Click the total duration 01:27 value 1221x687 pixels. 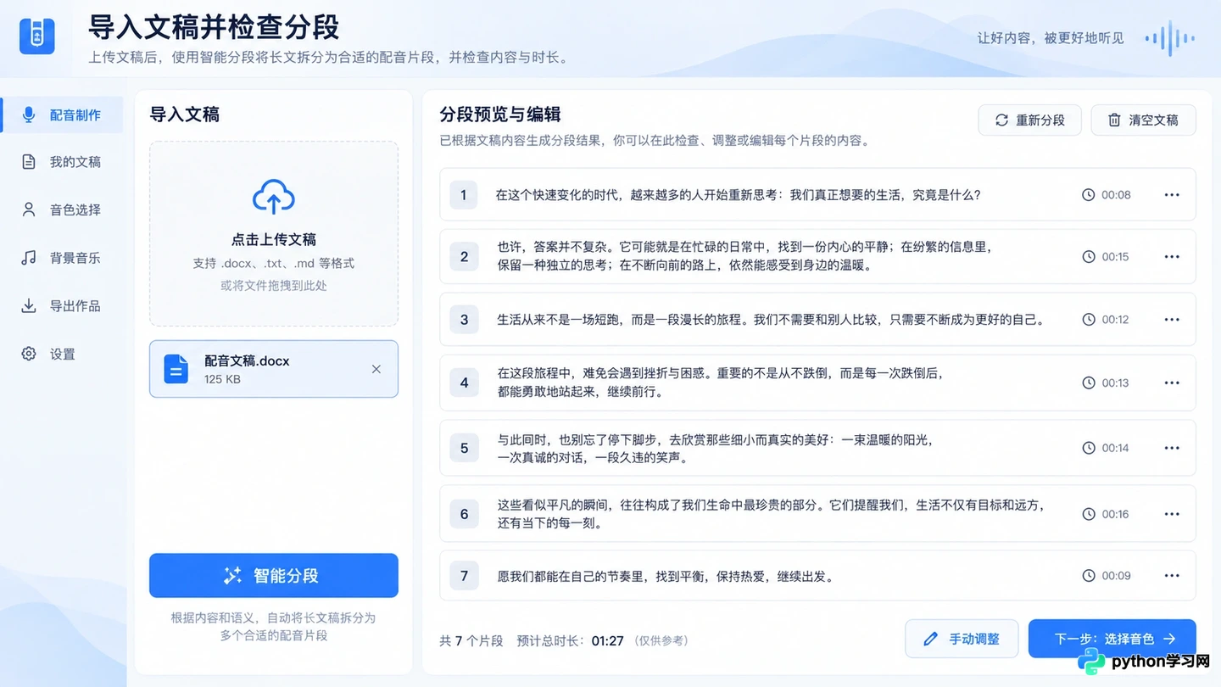[607, 641]
